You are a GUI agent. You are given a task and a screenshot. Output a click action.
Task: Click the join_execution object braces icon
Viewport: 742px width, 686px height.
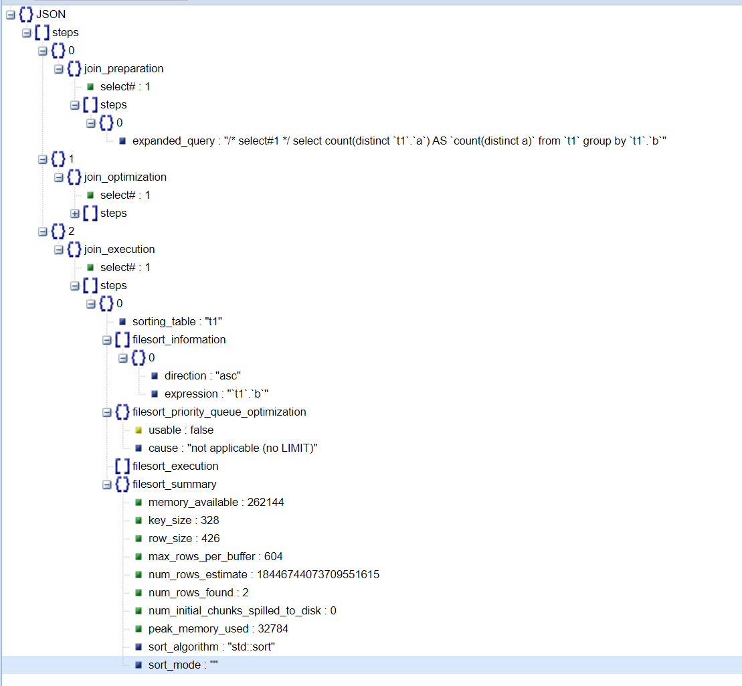pos(74,250)
